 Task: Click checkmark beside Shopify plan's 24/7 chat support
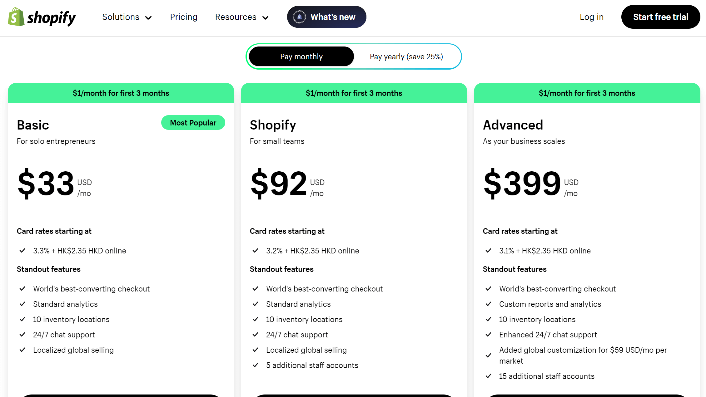click(x=255, y=334)
